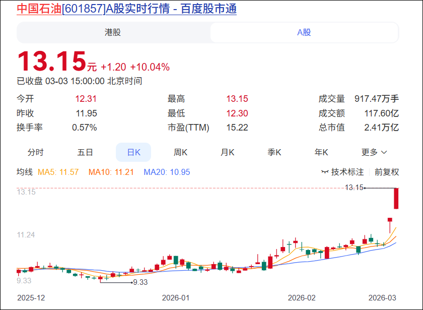423x310 pixels.
Task: Click the 今开 value 12.31
Action: (x=86, y=99)
